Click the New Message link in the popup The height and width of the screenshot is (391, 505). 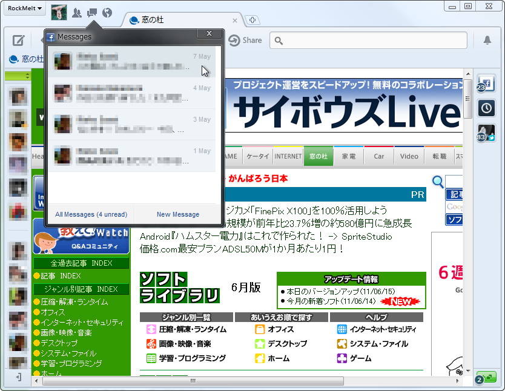(177, 214)
